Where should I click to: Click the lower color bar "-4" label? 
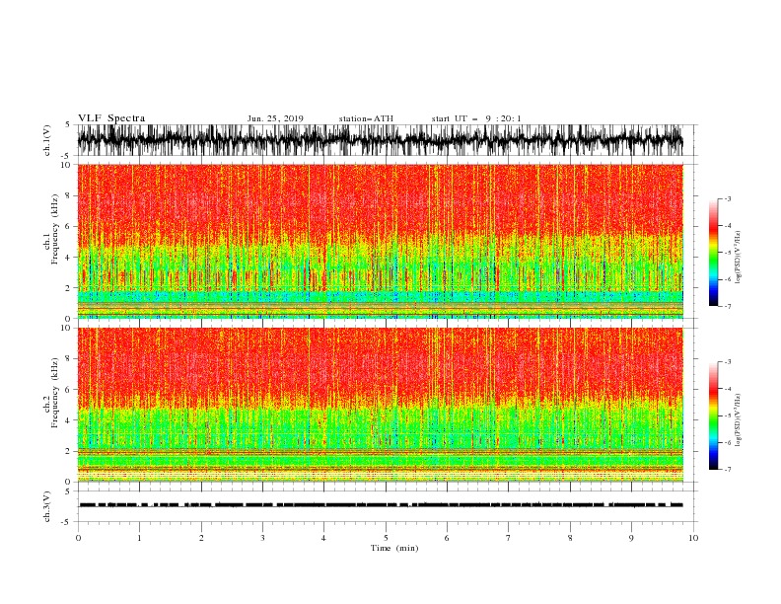(727, 389)
